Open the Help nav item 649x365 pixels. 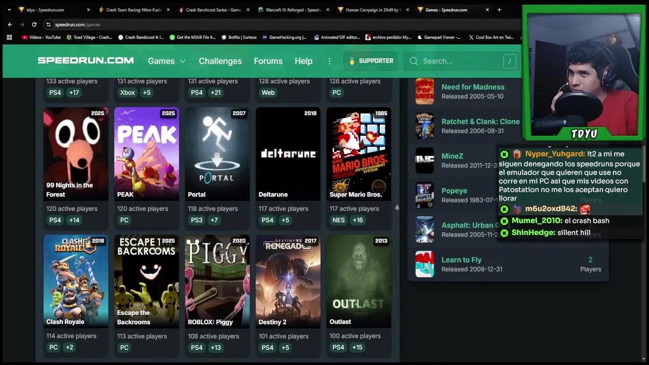pyautogui.click(x=303, y=61)
